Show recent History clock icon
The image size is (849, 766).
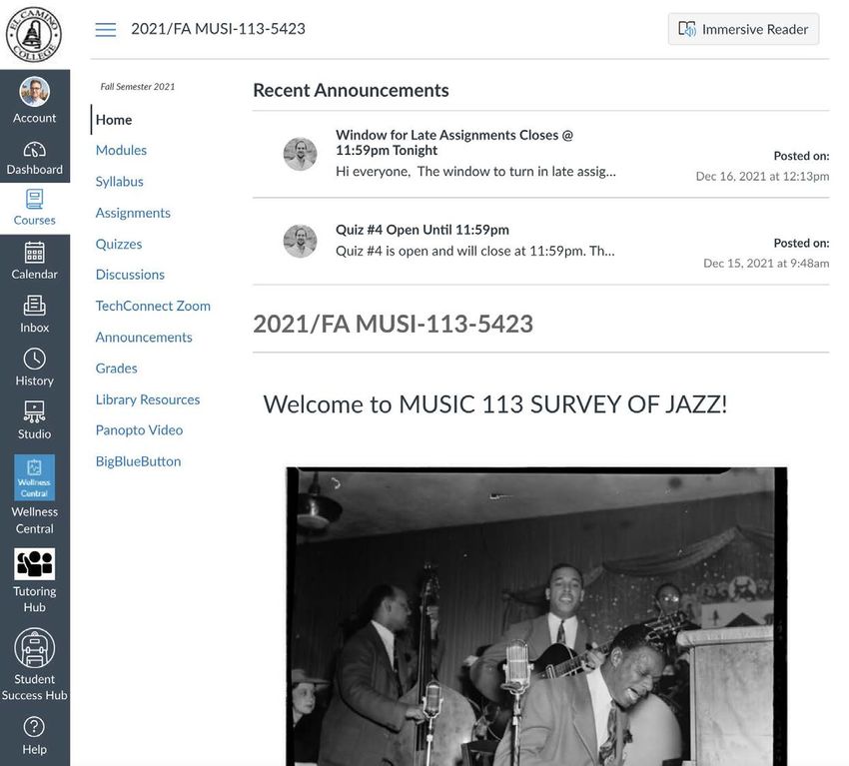pyautogui.click(x=34, y=359)
